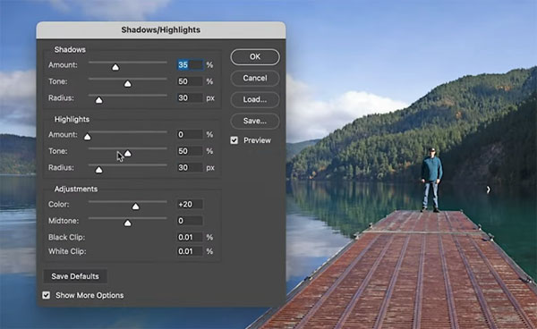Click the Highlights Radius px field

(x=190, y=167)
